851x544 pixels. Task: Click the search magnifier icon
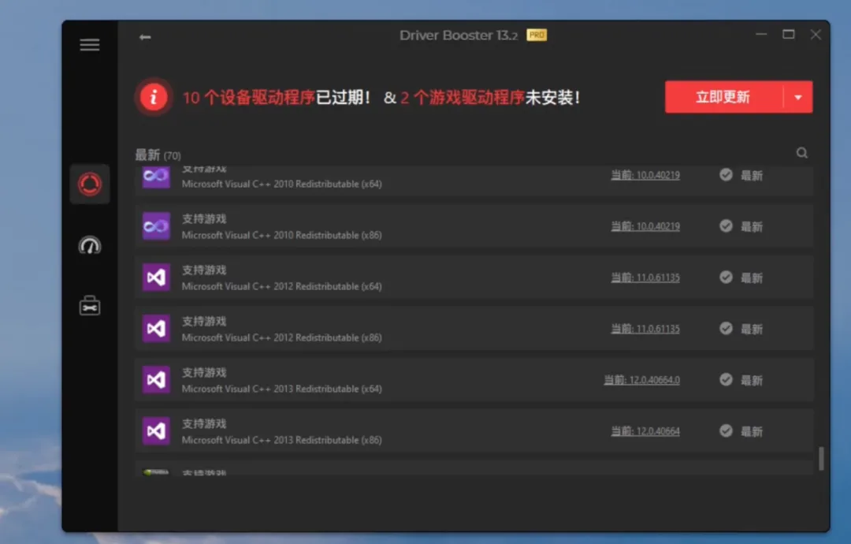[802, 153]
